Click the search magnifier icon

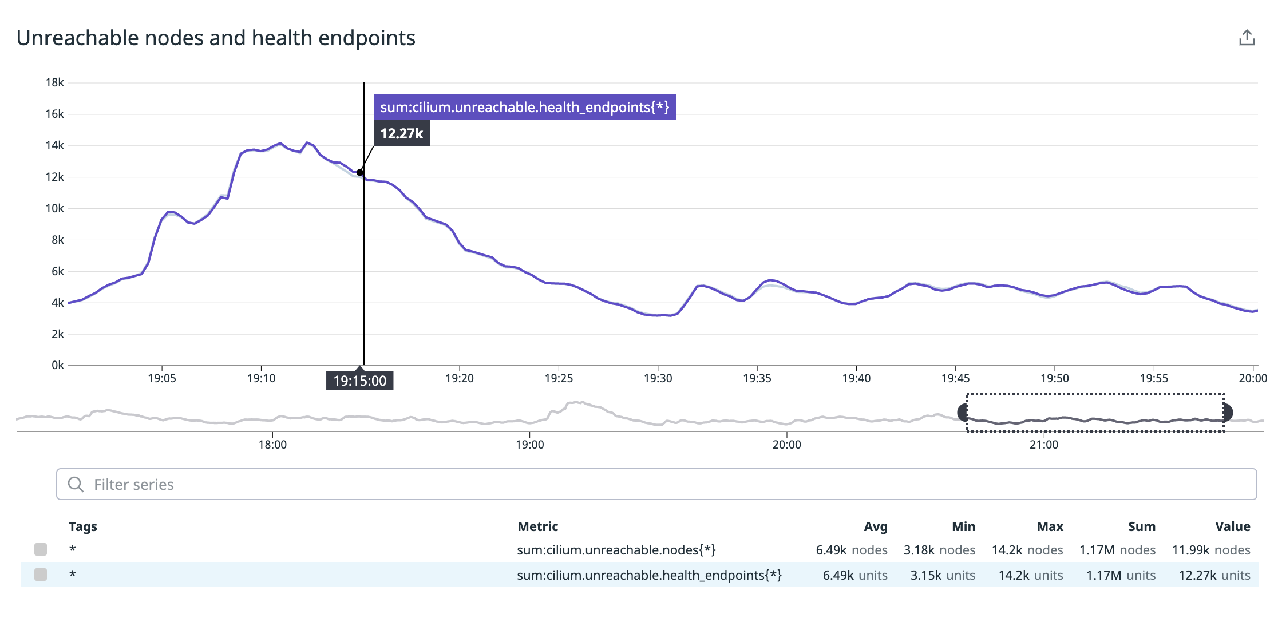[76, 484]
